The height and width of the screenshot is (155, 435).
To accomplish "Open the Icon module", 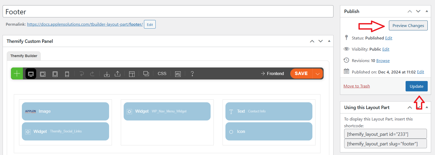I will tap(269, 131).
